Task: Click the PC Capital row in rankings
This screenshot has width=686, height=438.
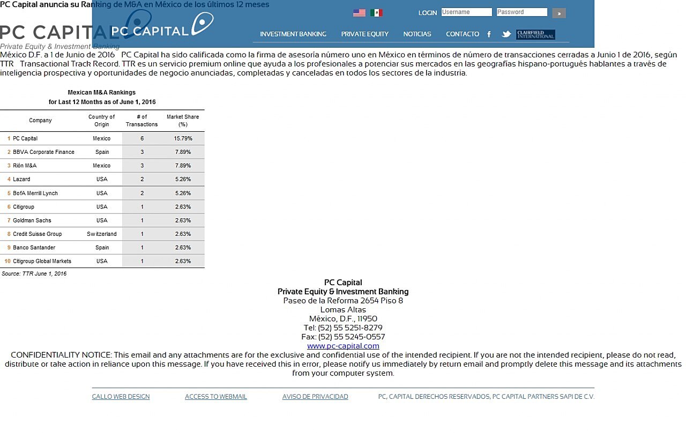Action: coord(102,138)
